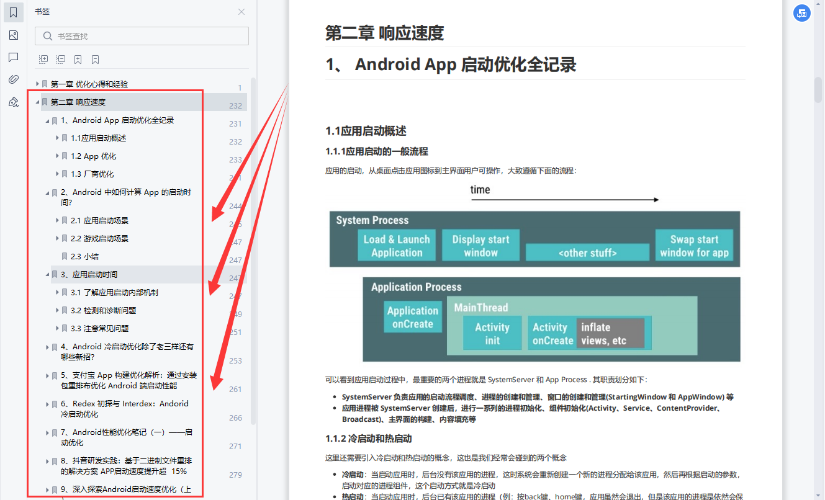This screenshot has width=825, height=500.
Task: Open the comments panel icon
Action: tap(13, 57)
